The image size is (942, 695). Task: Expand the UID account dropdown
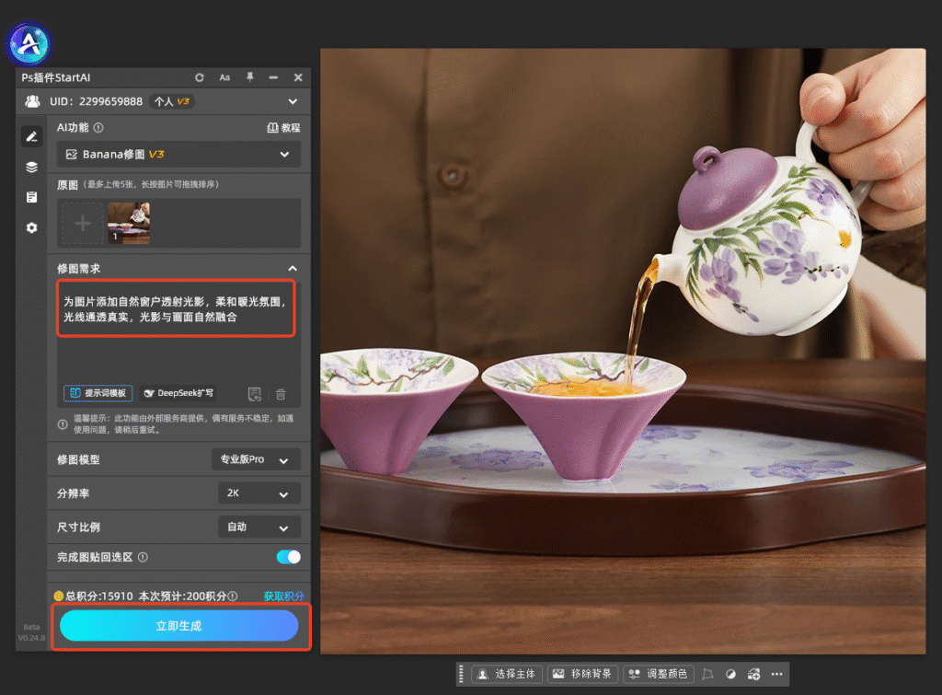click(x=293, y=101)
